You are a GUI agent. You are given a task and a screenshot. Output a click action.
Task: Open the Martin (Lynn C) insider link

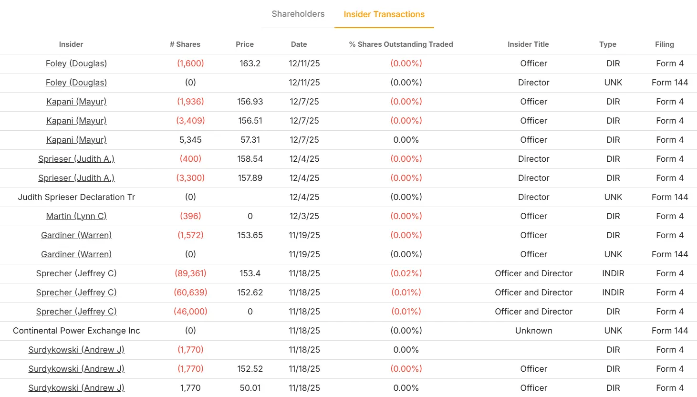(76, 216)
